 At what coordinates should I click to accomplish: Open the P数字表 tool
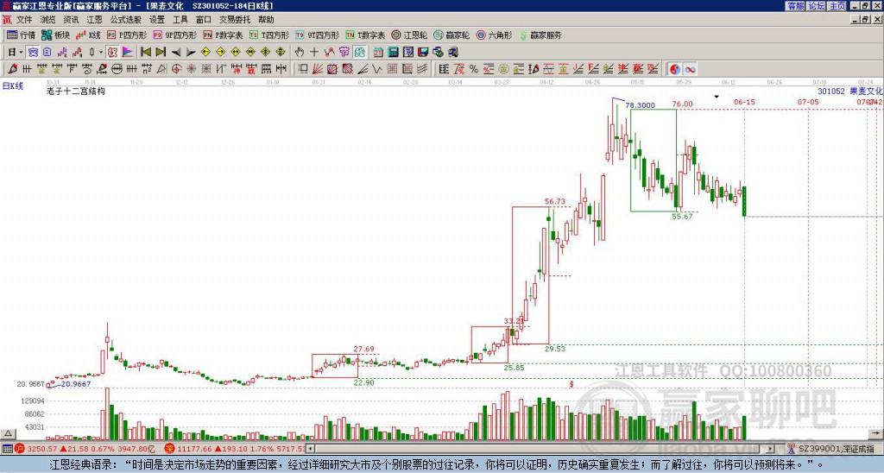[223, 35]
